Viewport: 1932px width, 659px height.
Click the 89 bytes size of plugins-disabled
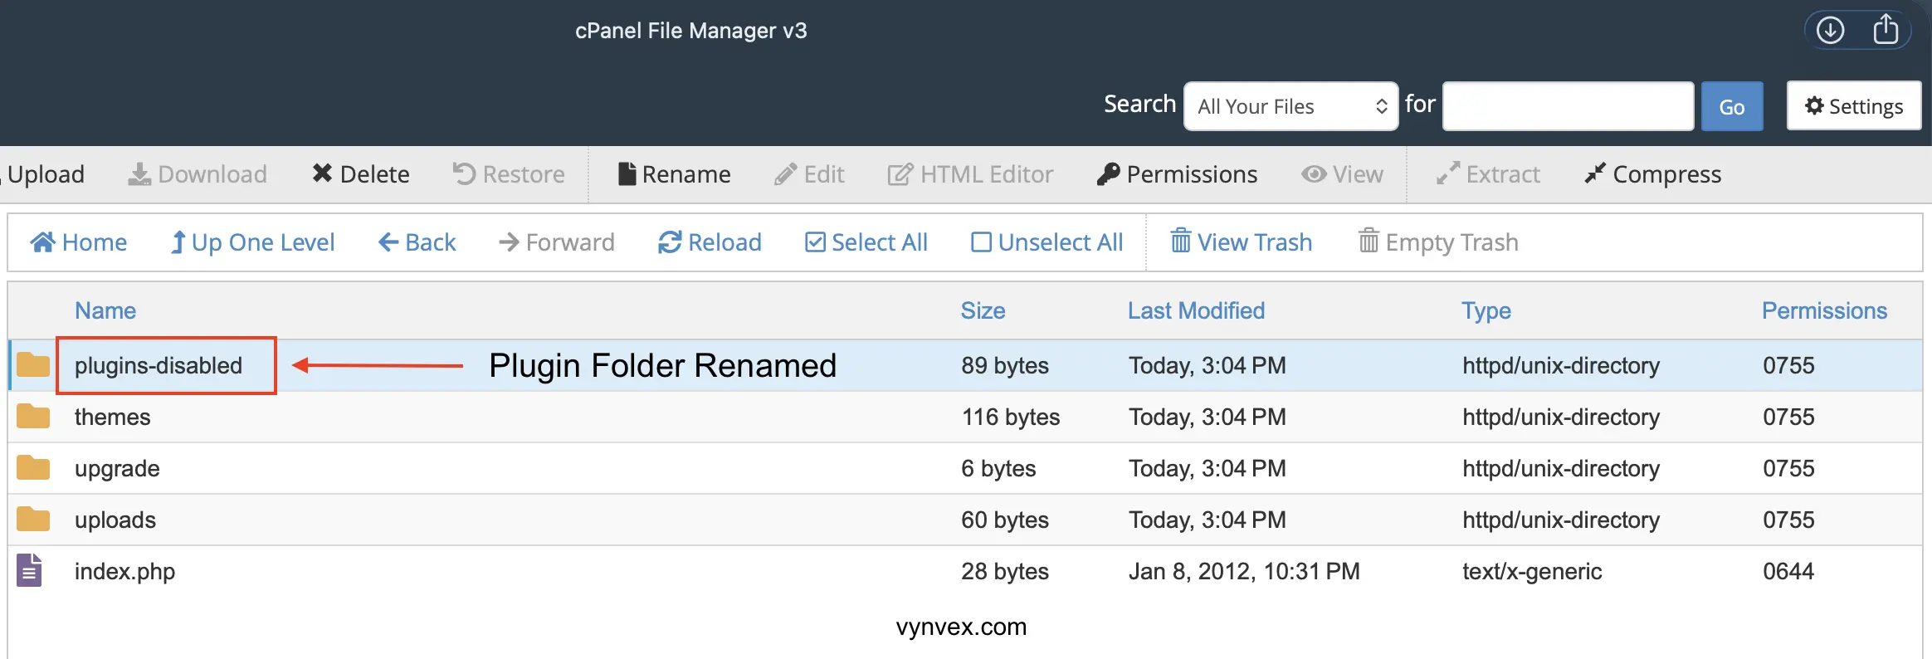tap(1005, 365)
